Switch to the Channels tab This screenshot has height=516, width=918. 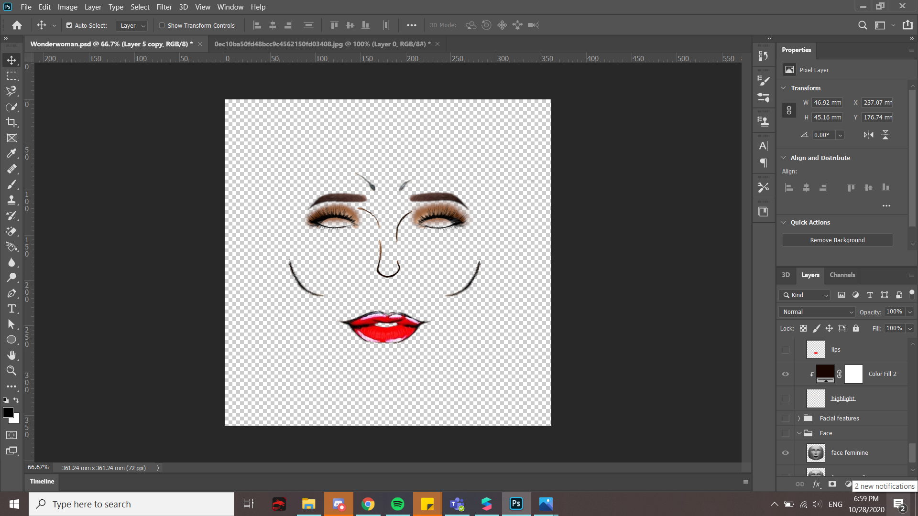pos(842,275)
